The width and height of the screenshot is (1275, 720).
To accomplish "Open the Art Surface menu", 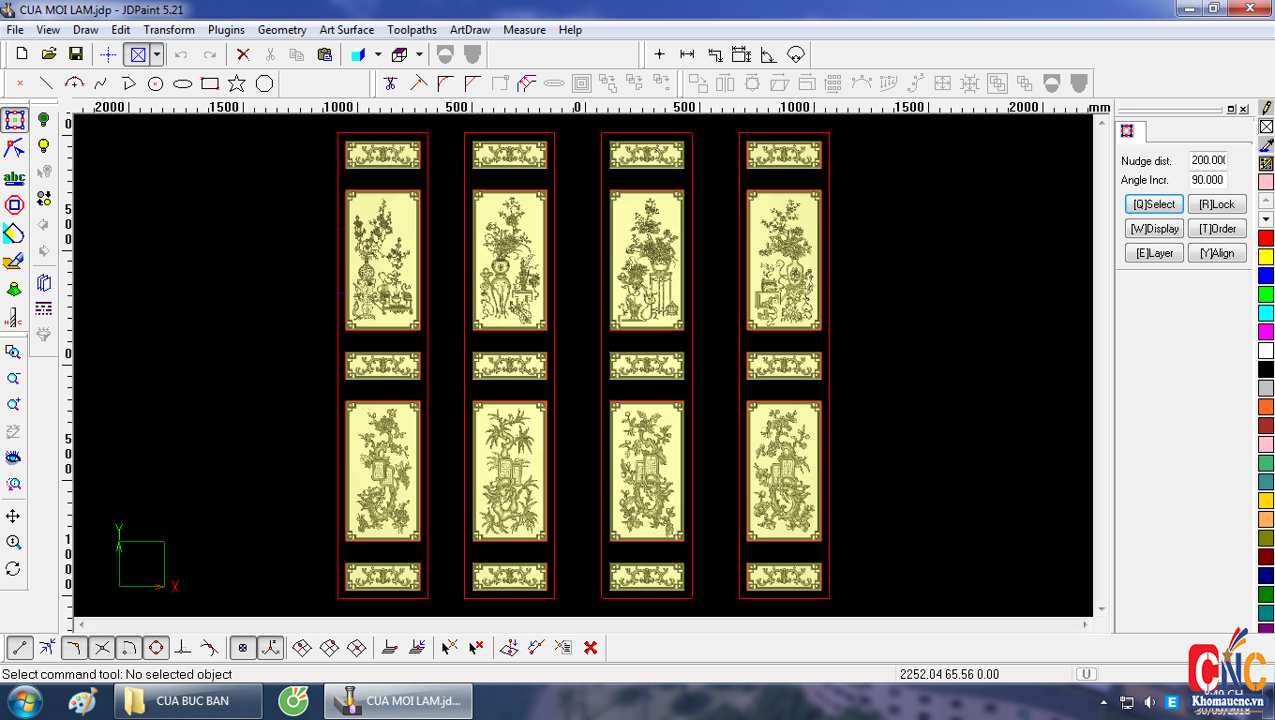I will point(346,30).
